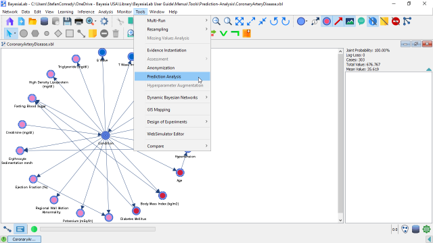Screen dimensions: 433x243
Task: Select Prediction Analysis from Tools menu
Action: pyautogui.click(x=173, y=76)
